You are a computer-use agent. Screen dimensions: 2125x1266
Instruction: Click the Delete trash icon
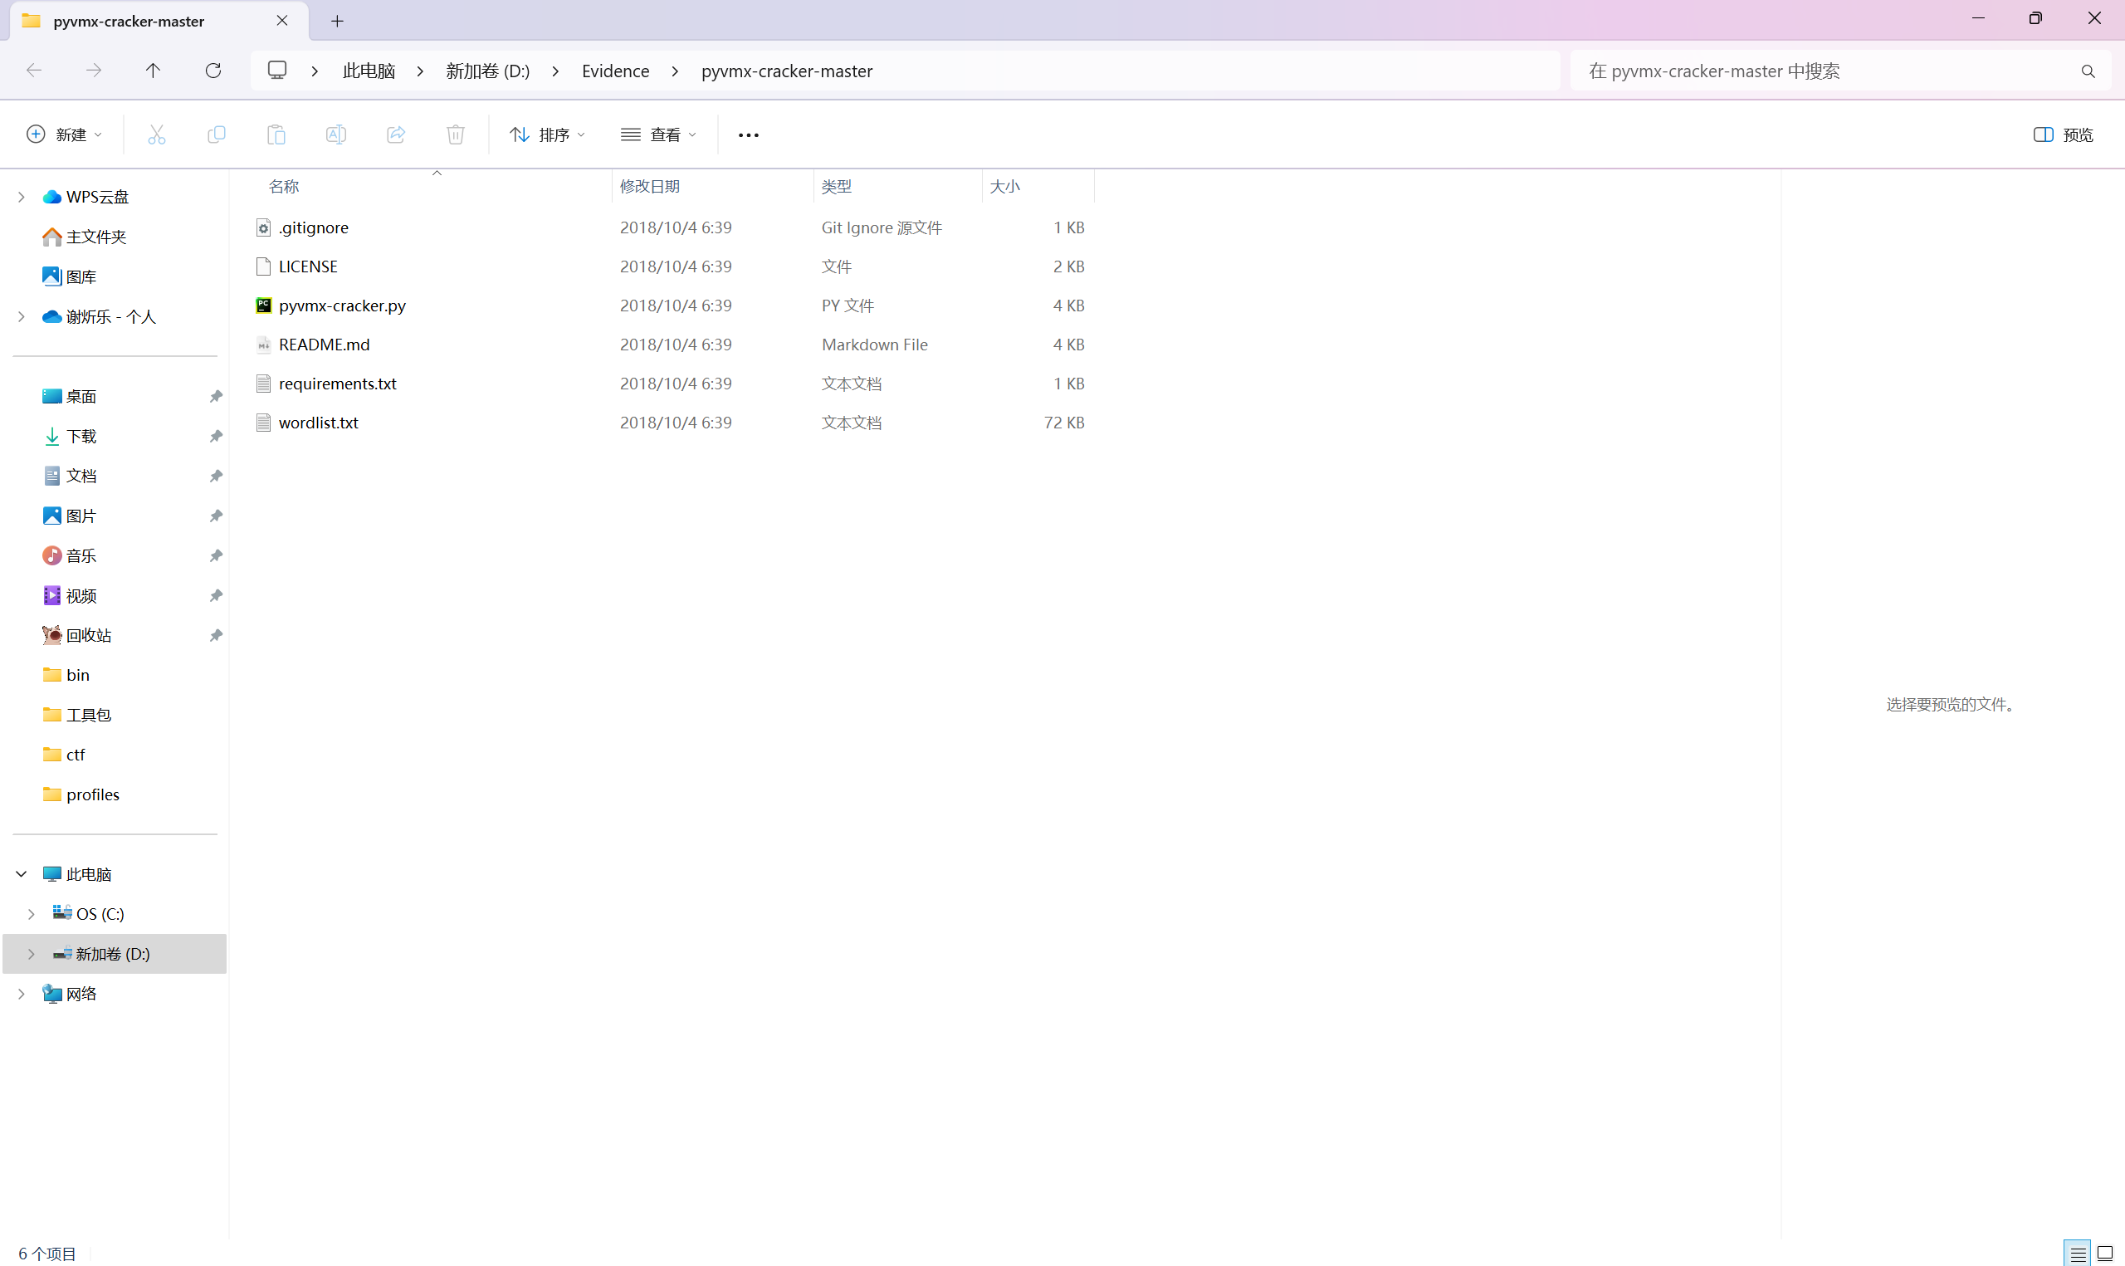coord(456,134)
